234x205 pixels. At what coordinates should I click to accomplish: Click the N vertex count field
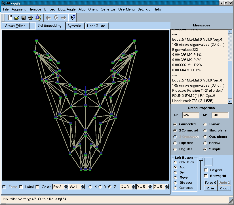coord(191,115)
